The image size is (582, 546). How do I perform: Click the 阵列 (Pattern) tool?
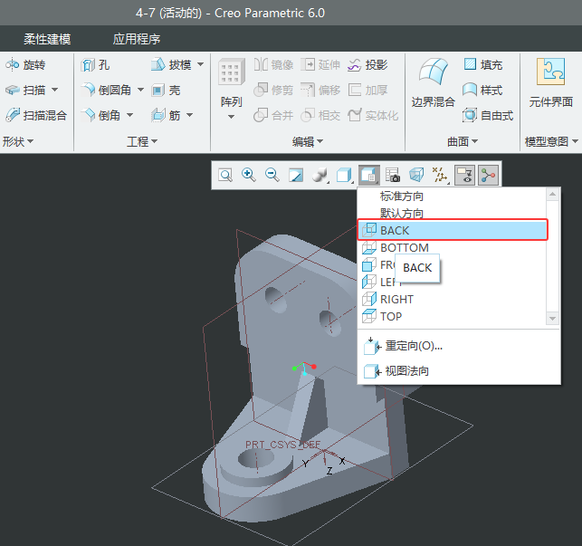(231, 82)
